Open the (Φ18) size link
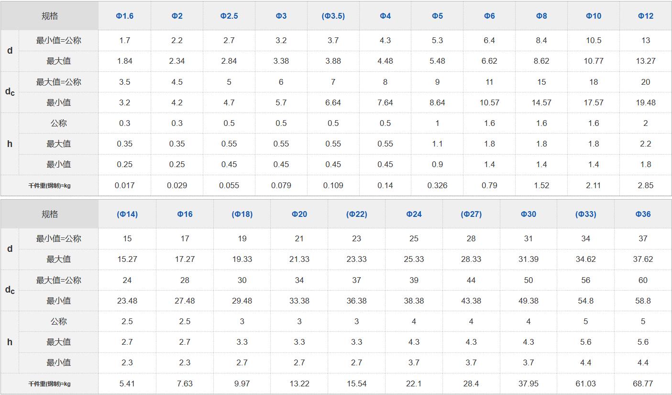Image resolution: width=672 pixels, height=395 pixels. tap(242, 214)
